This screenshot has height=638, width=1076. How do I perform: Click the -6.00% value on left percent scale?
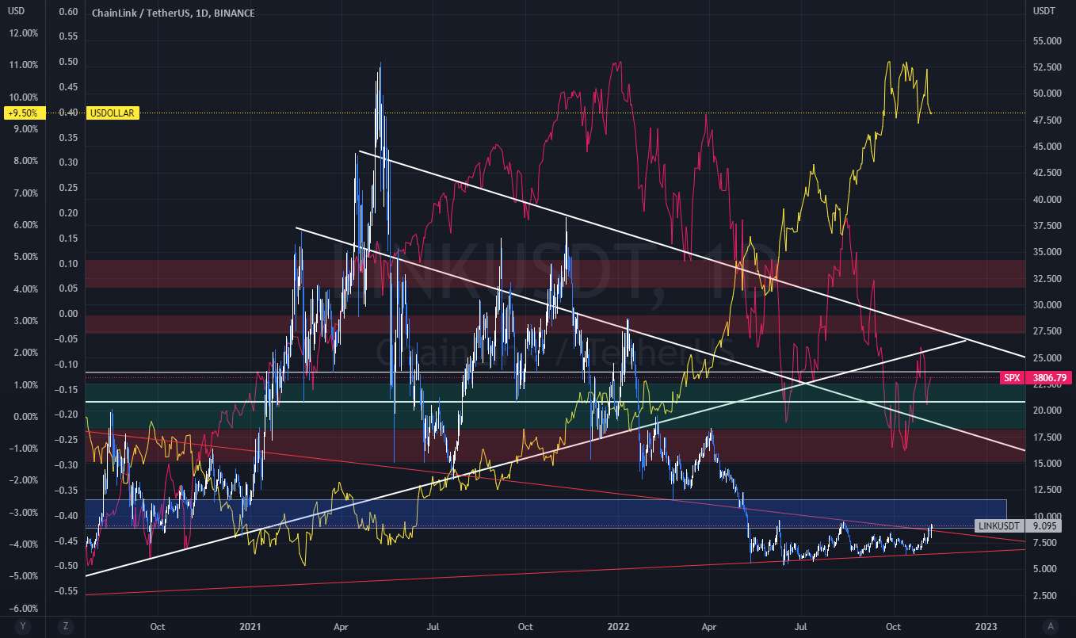click(x=22, y=608)
